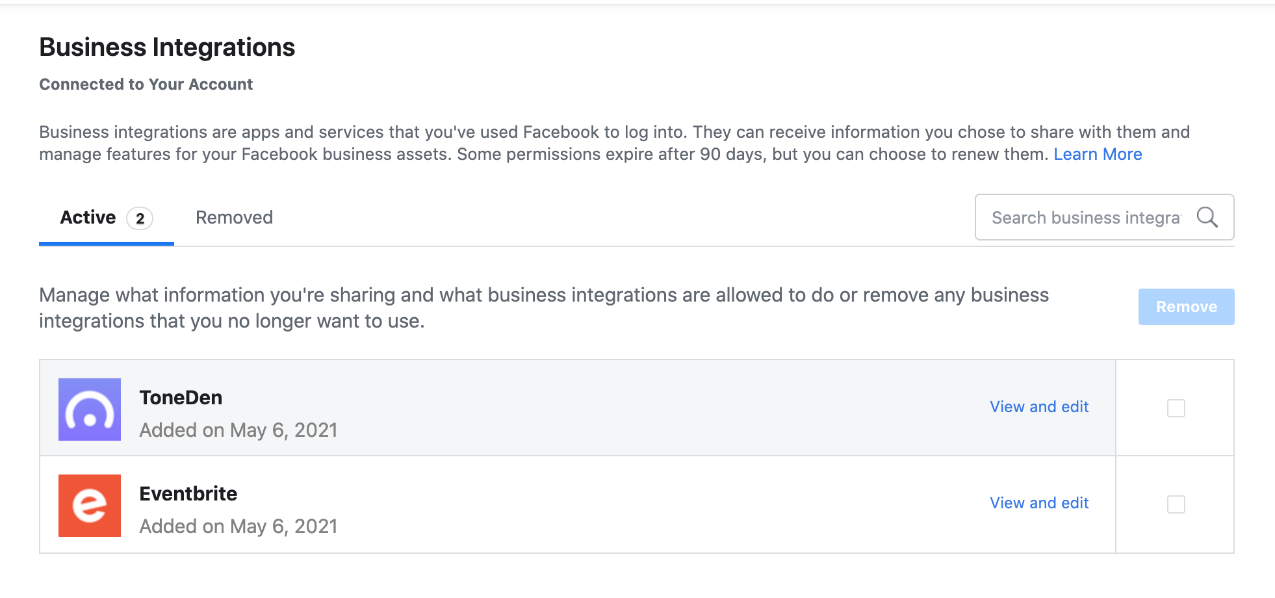Click the magnifying glass search icon
Image resolution: width=1275 pixels, height=598 pixels.
pyautogui.click(x=1207, y=217)
